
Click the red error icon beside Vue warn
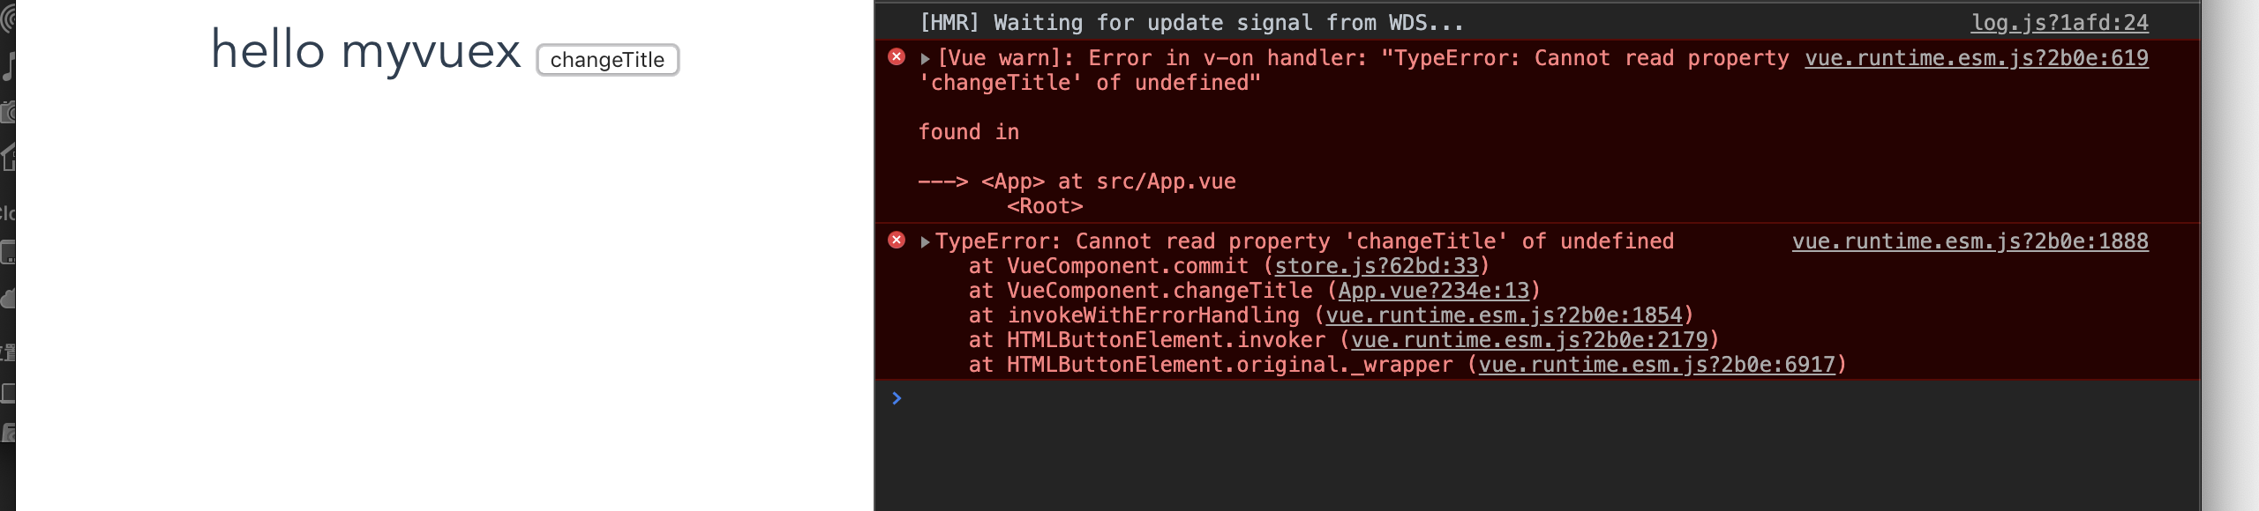point(897,57)
